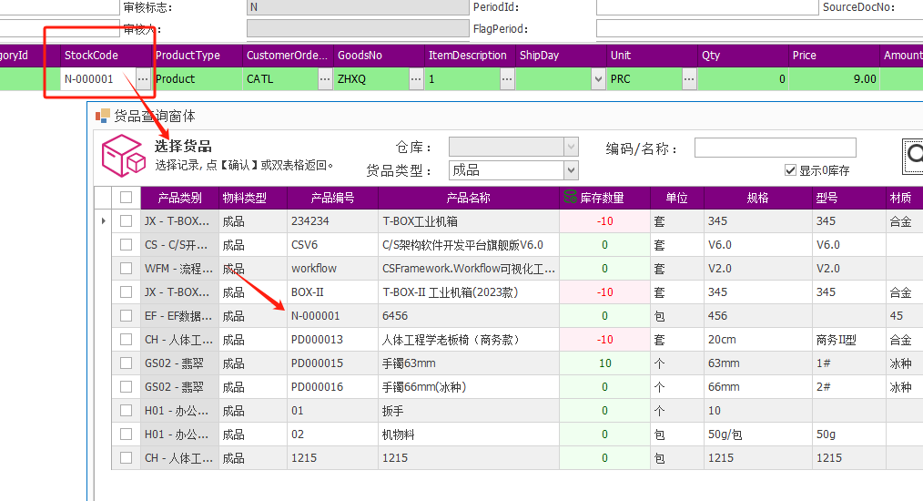Sort by 库存数量 column header
The height and width of the screenshot is (501, 923).
point(604,198)
